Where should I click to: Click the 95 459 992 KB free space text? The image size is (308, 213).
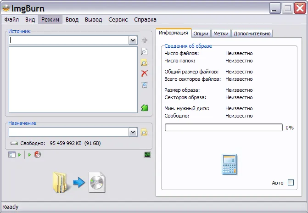(x=66, y=143)
